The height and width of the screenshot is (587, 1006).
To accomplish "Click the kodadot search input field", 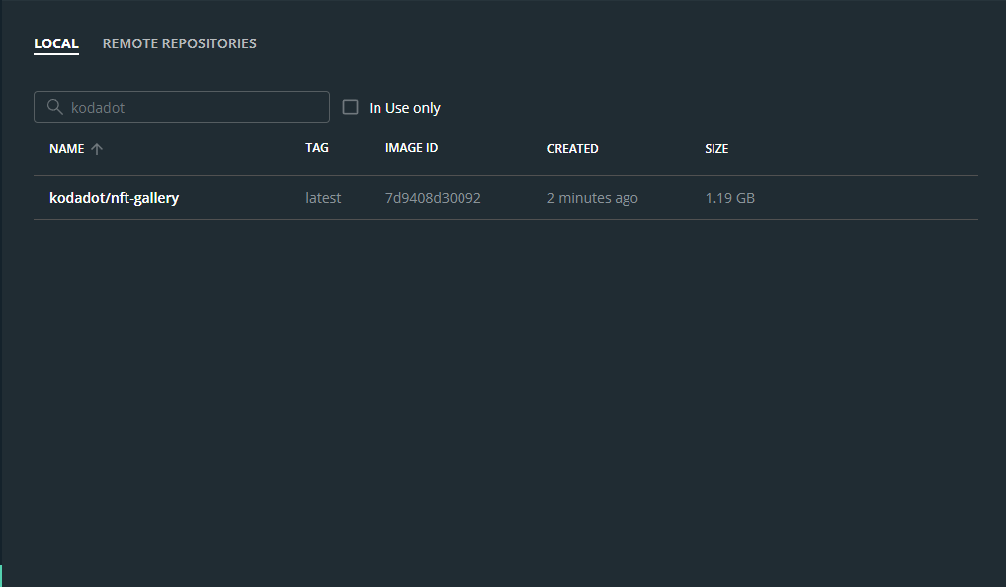I will 182,107.
